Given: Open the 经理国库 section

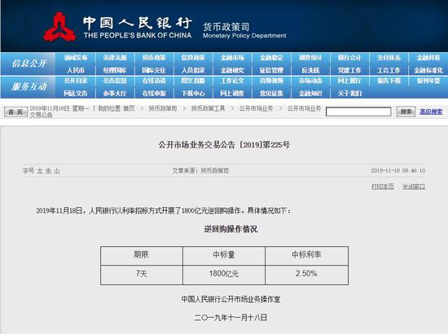Looking at the screenshot, I should coord(115,70).
